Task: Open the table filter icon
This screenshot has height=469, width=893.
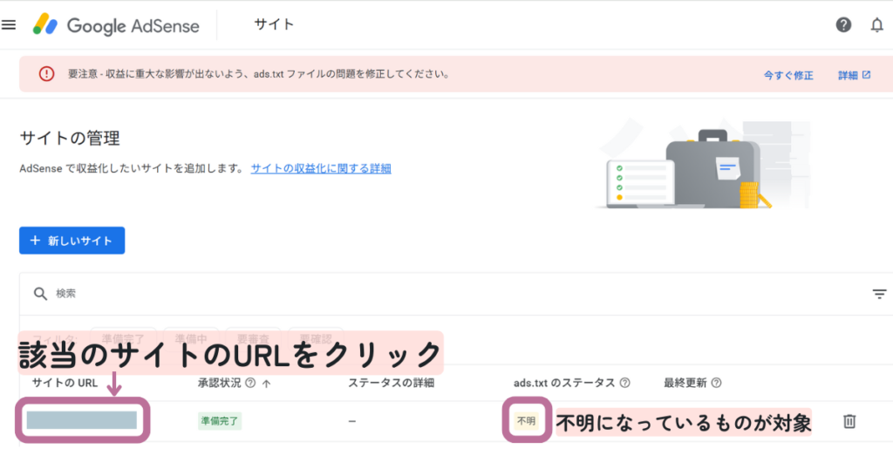Action: tap(879, 294)
